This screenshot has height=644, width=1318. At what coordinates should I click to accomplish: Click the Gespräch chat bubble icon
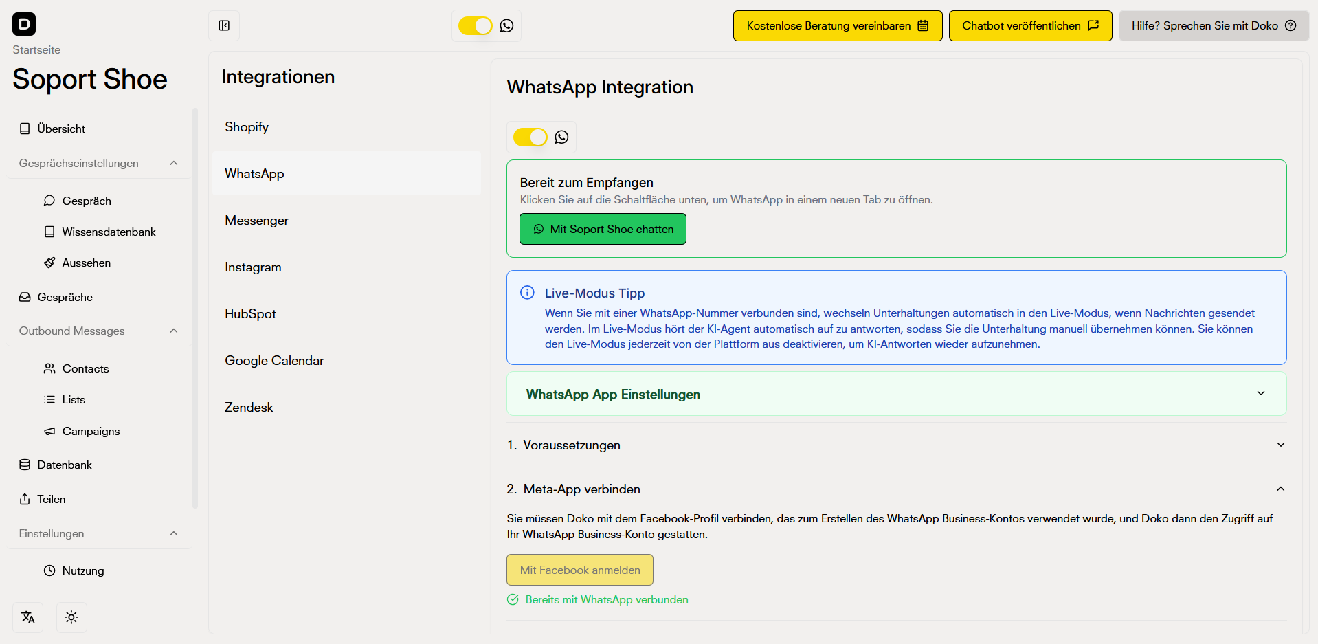[49, 201]
